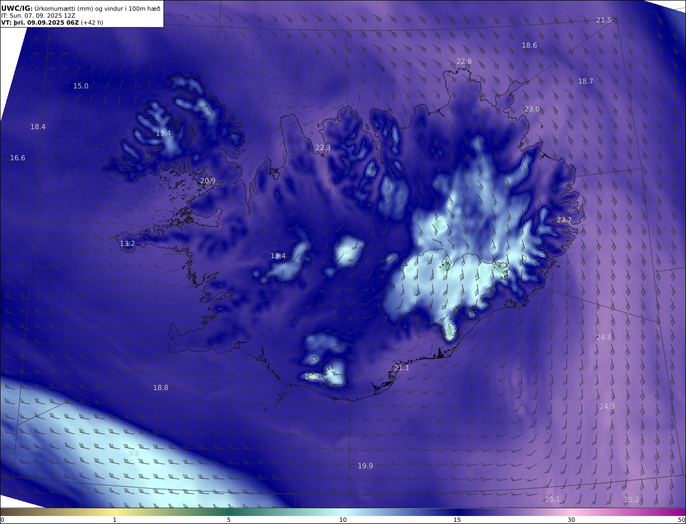This screenshot has width=686, height=524.
Task: Select the IT: Sun. 07. 09. 2025 12Z line
Action: pos(38,16)
